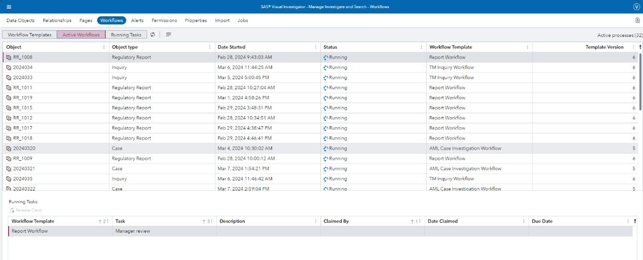Click the document icon at right of tabs
The image size is (643, 260).
coord(637,21)
